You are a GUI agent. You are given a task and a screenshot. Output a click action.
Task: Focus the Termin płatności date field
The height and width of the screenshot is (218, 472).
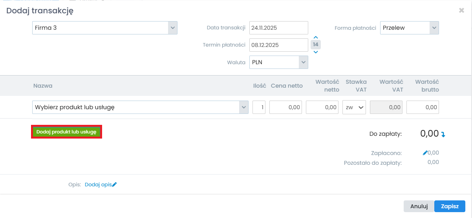pos(278,45)
